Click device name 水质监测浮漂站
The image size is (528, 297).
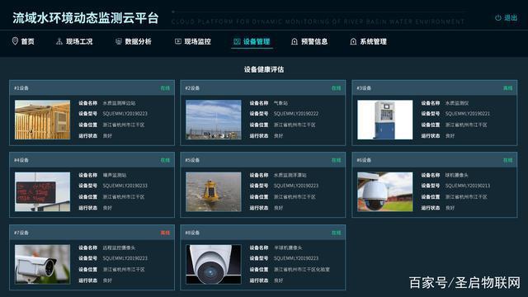(x=290, y=175)
